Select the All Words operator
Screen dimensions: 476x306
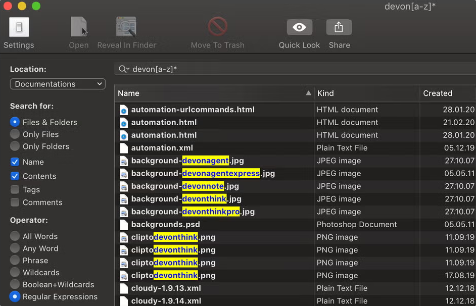15,236
